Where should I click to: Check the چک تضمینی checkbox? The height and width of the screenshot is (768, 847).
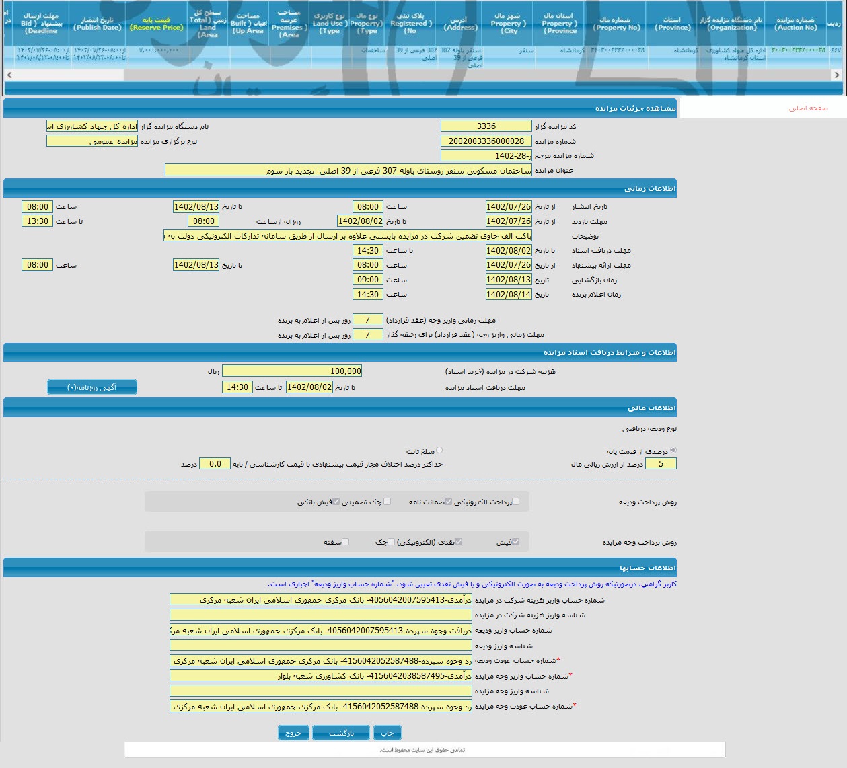[387, 501]
